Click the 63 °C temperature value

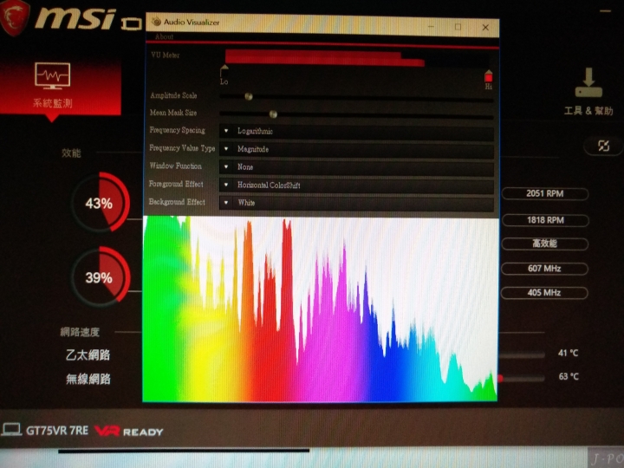tap(569, 376)
